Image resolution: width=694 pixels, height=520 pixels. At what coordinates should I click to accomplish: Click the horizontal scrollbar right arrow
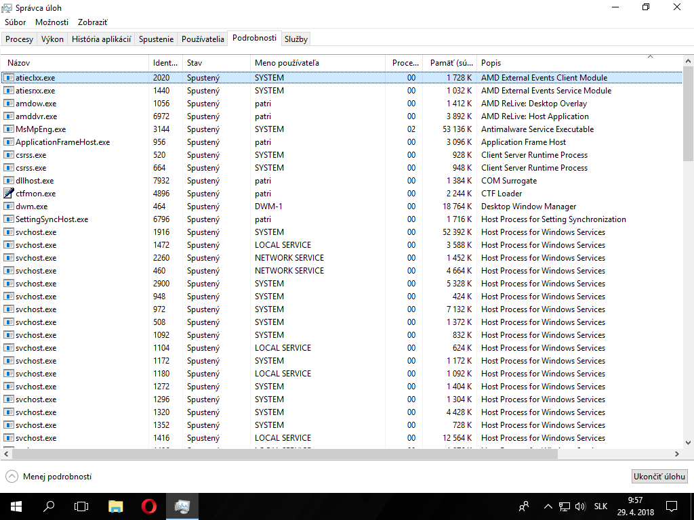click(677, 454)
